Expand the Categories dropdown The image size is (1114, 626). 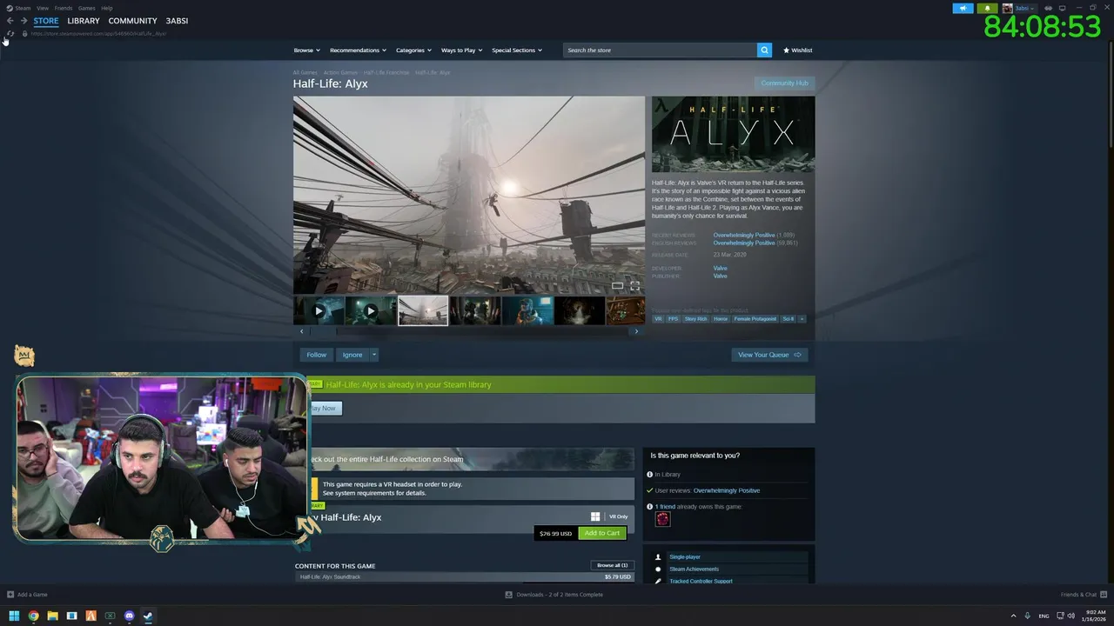coord(413,50)
